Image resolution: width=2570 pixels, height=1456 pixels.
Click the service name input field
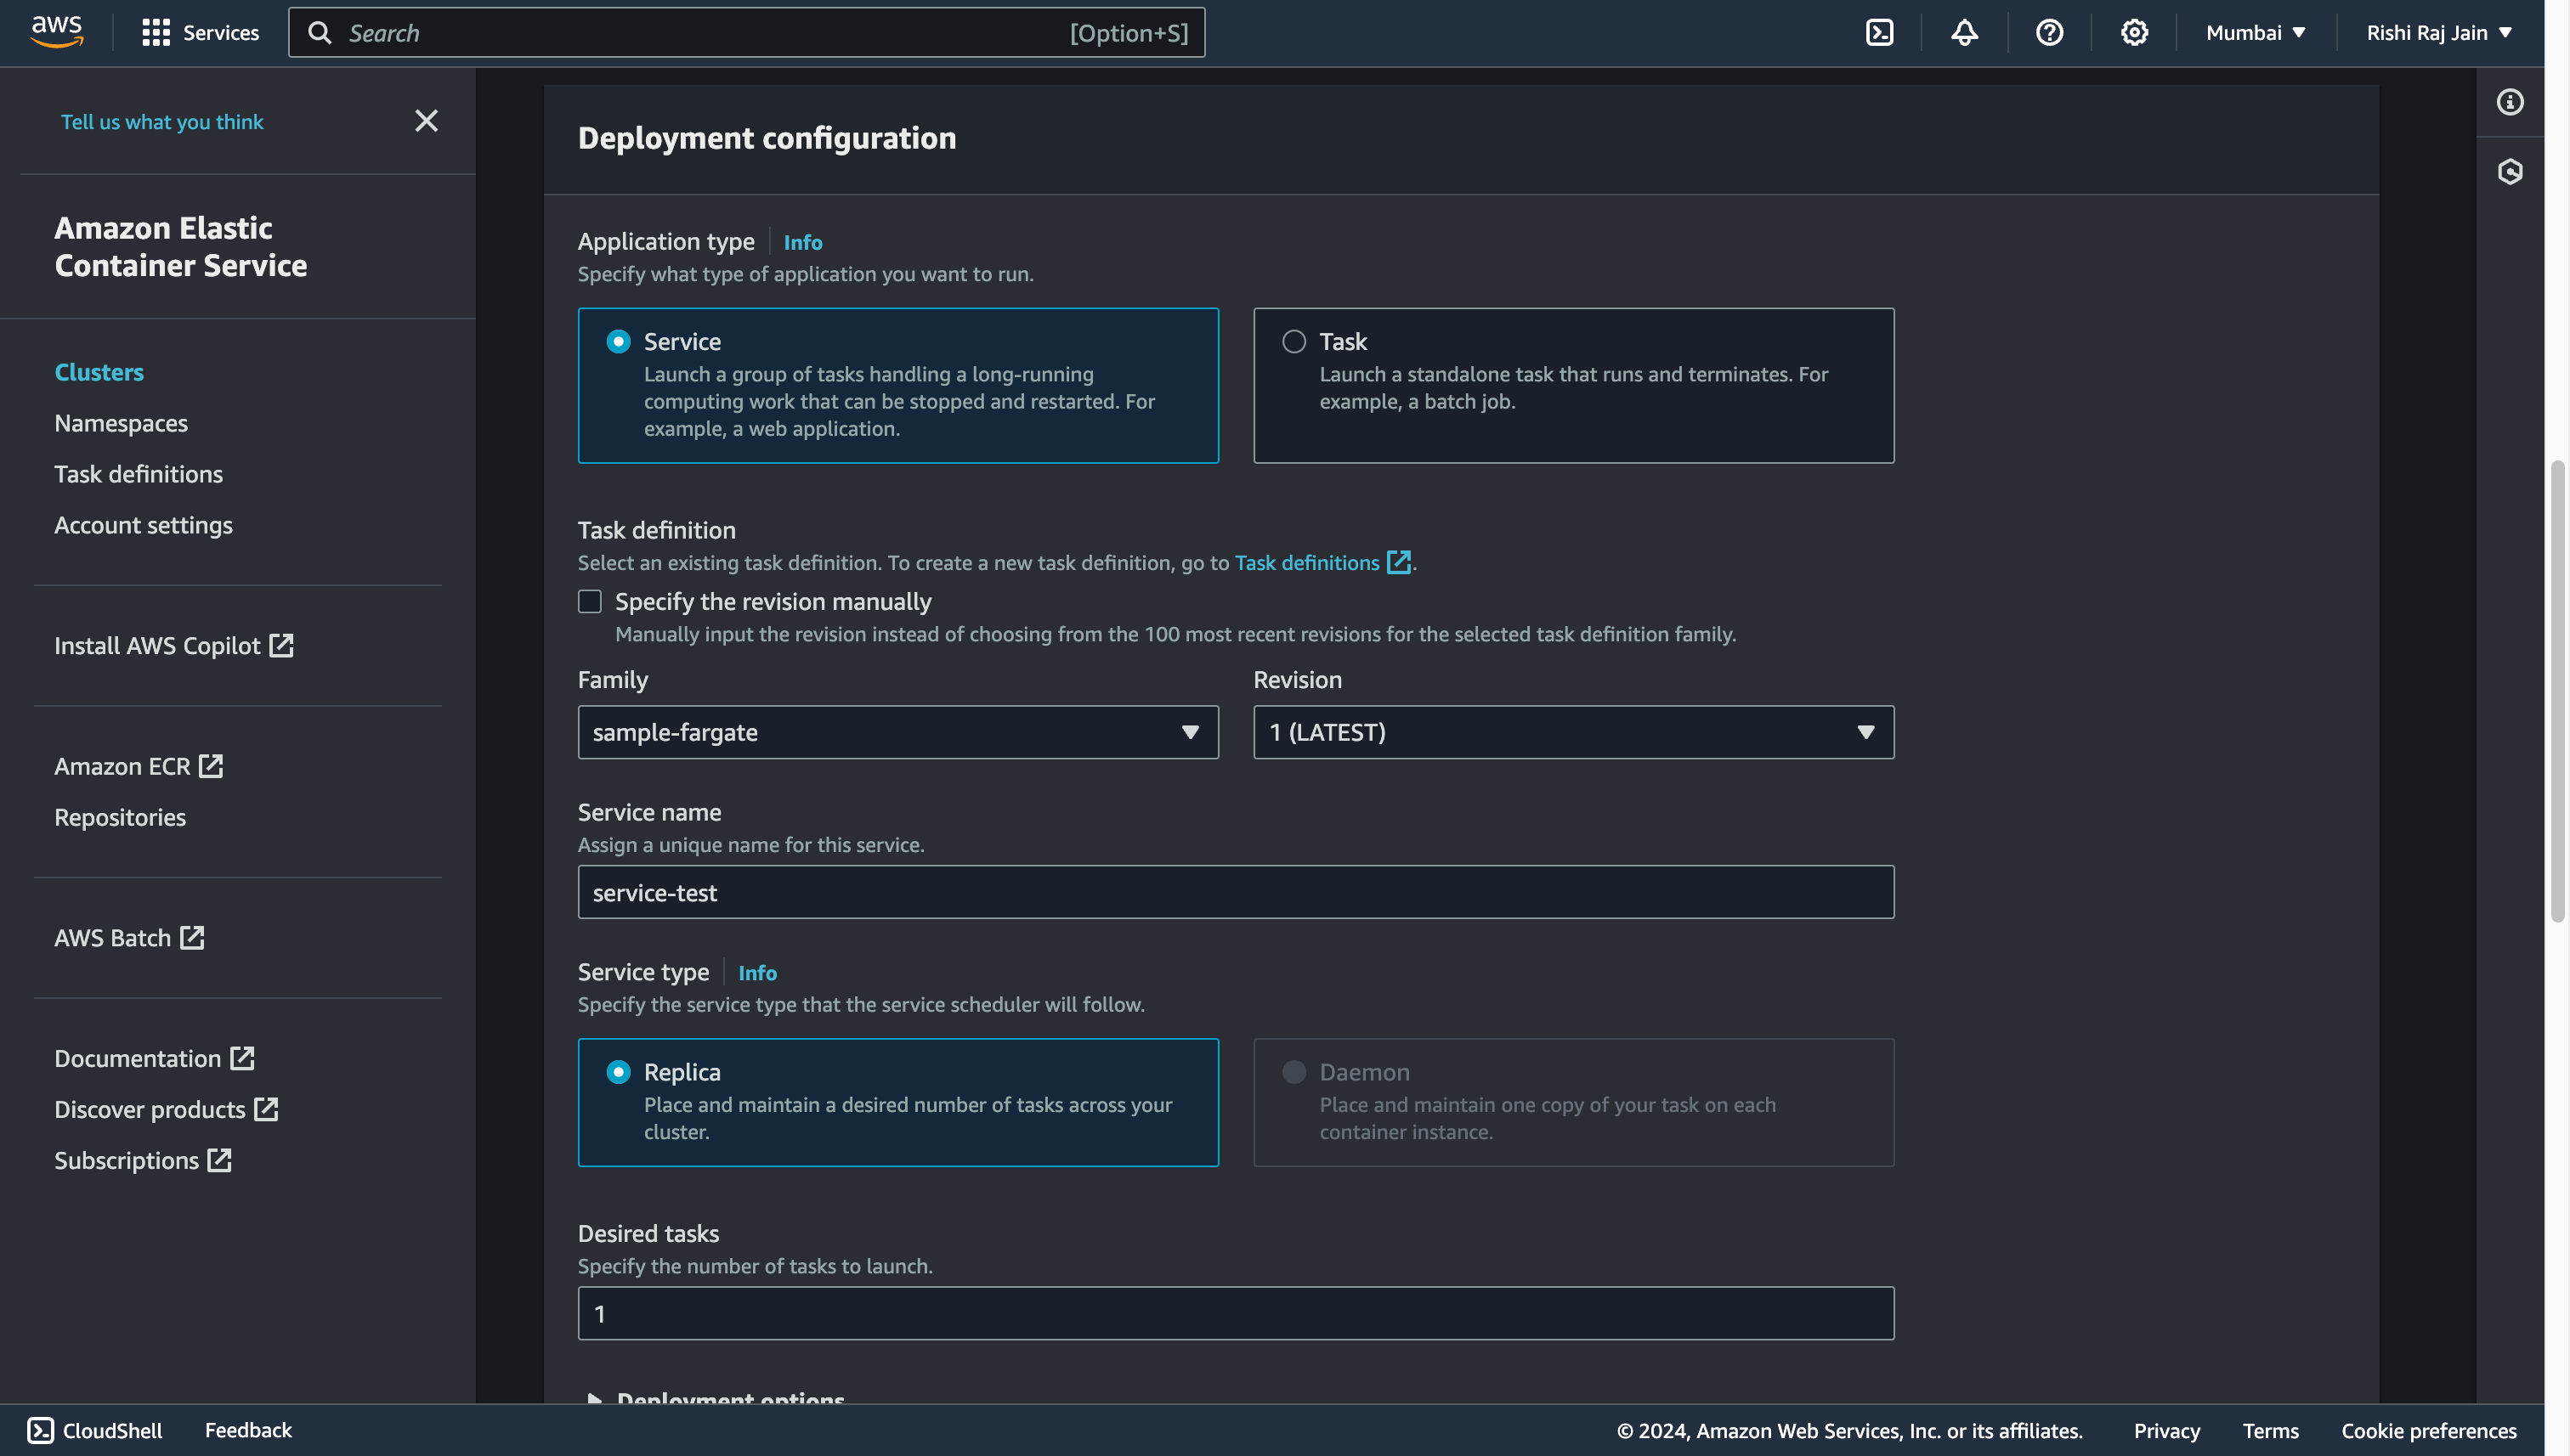point(1236,891)
